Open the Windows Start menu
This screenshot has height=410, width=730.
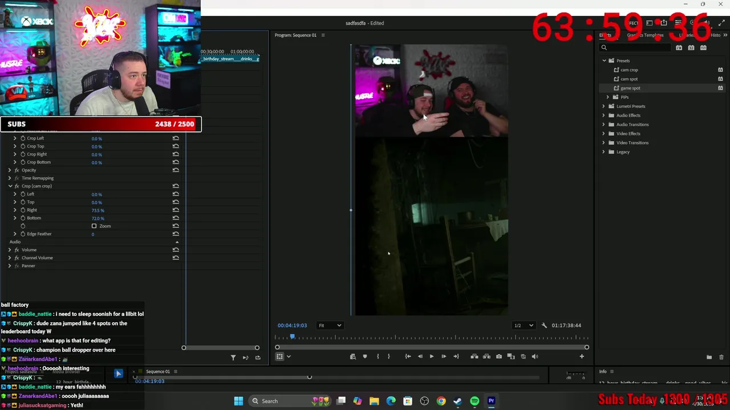pyautogui.click(x=238, y=401)
